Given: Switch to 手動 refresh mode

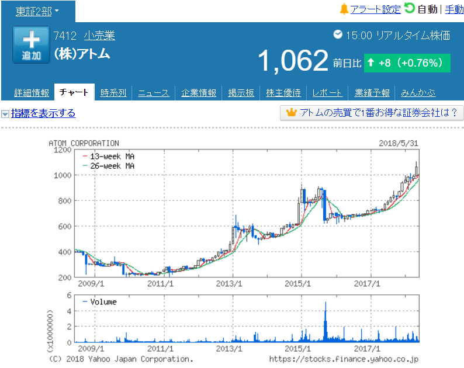Looking at the screenshot, I should pyautogui.click(x=454, y=9).
